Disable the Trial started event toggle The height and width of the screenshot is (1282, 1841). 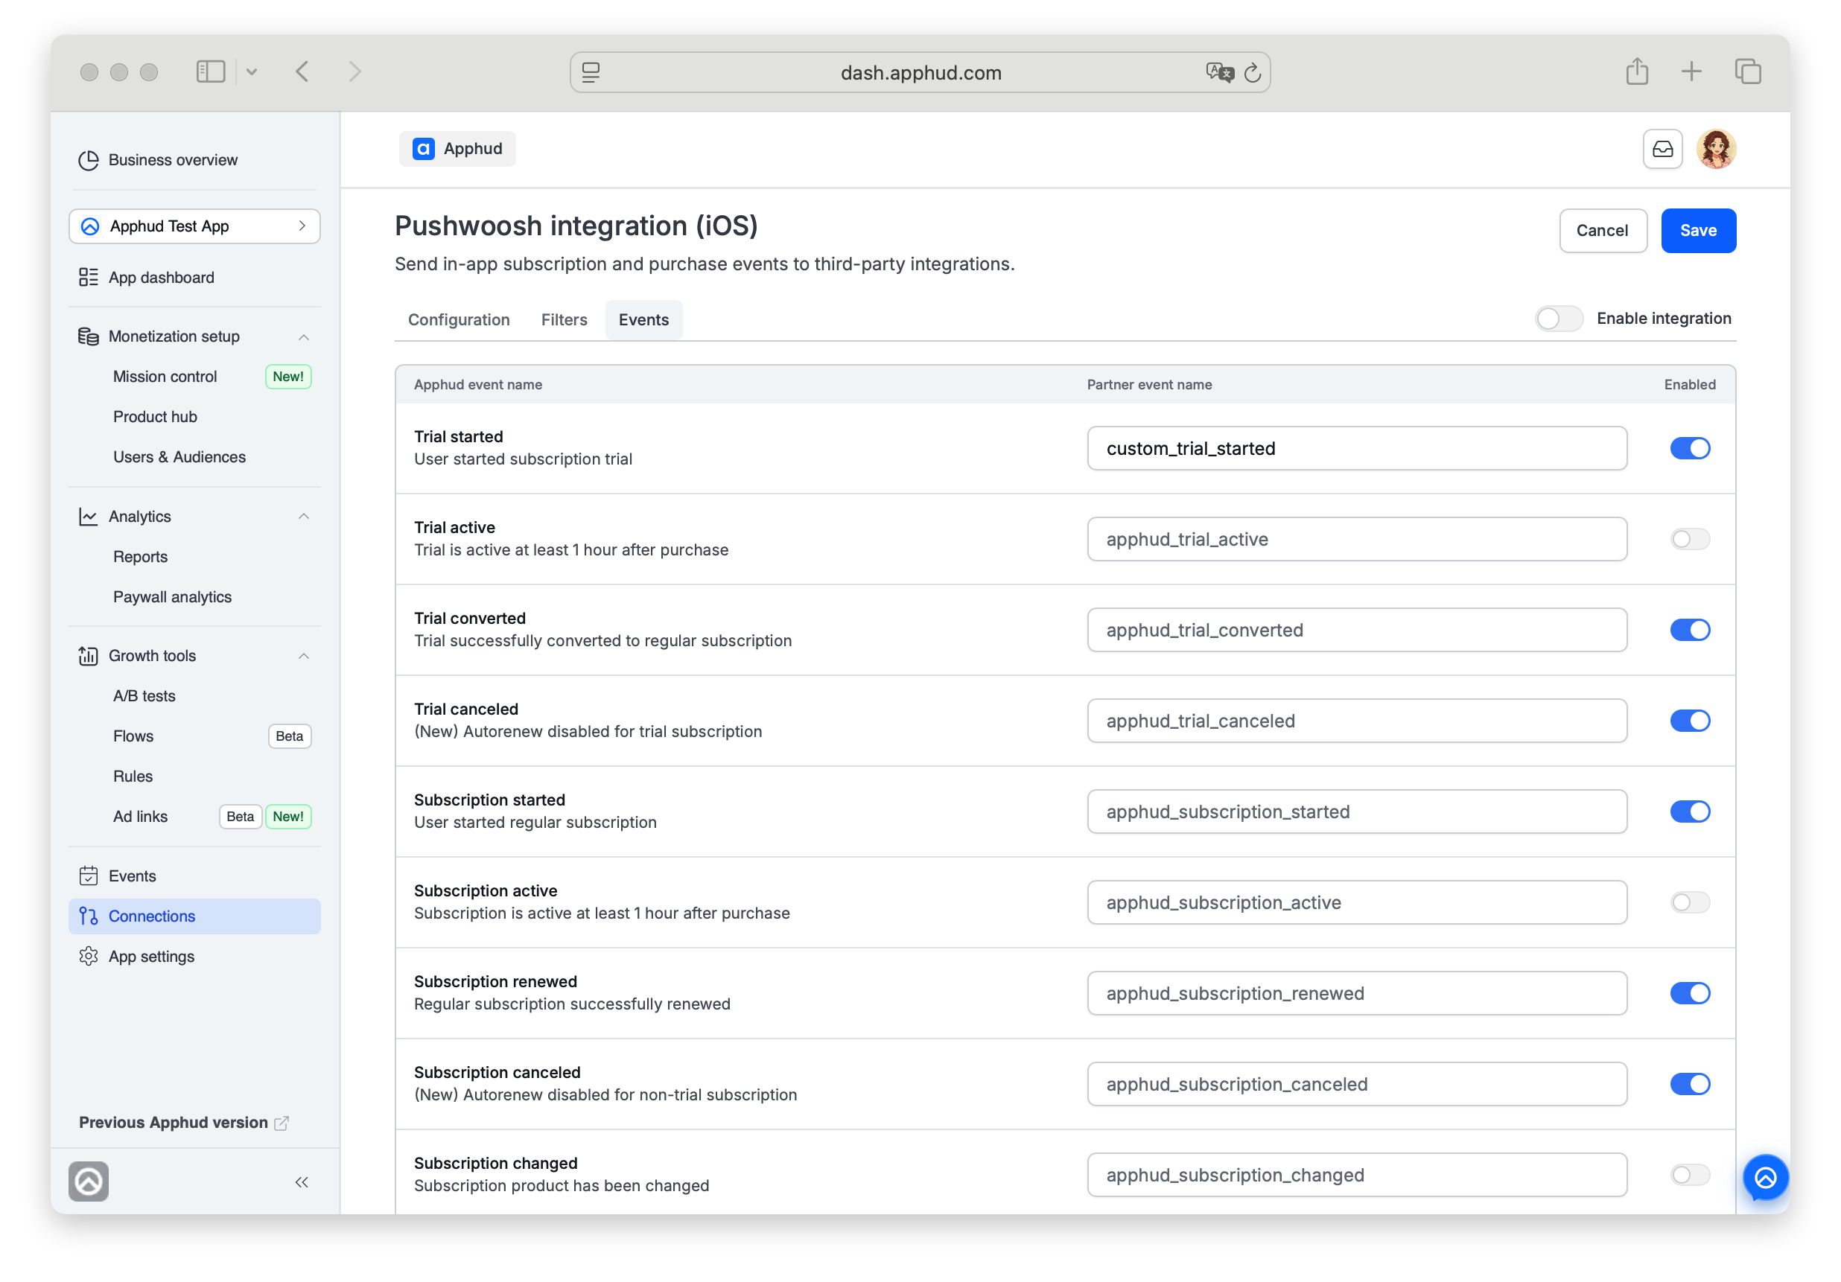tap(1690, 448)
